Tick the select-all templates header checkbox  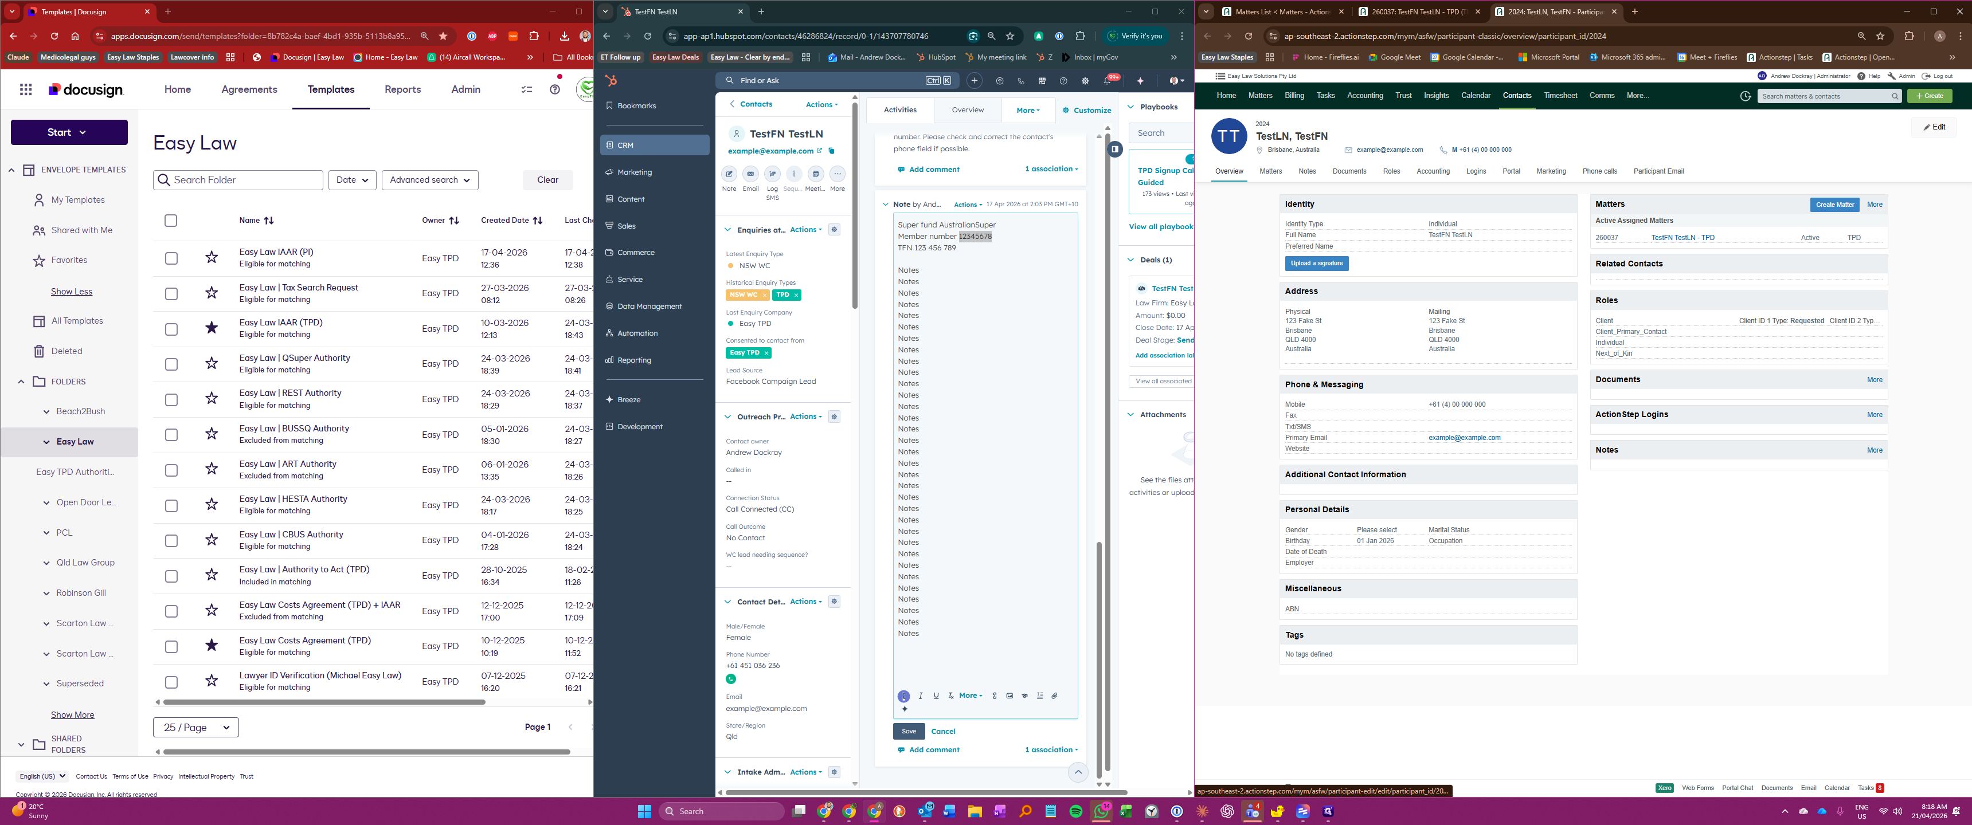(x=171, y=221)
